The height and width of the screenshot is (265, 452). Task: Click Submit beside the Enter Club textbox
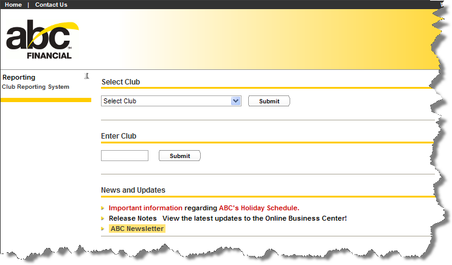(x=179, y=156)
